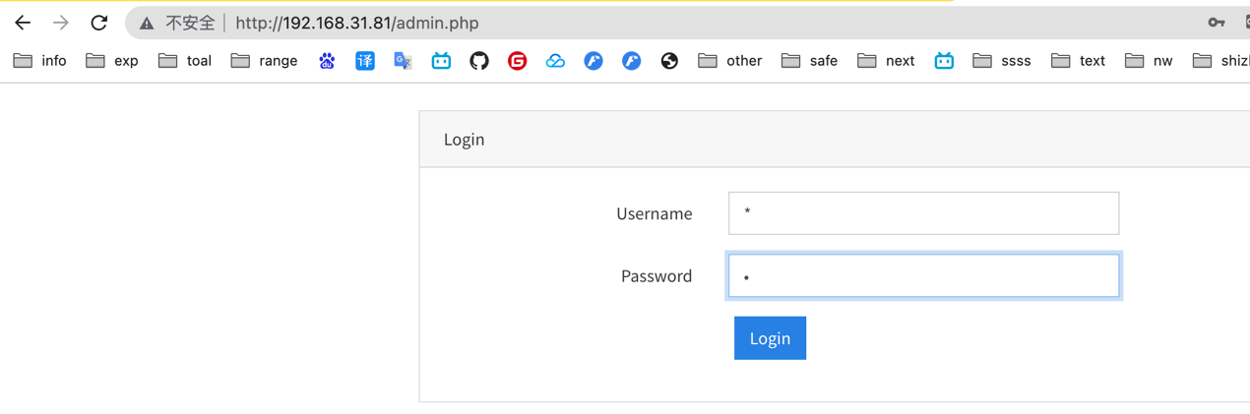This screenshot has height=414, width=1250.
Task: Expand the exp bookmarks folder
Action: [112, 61]
